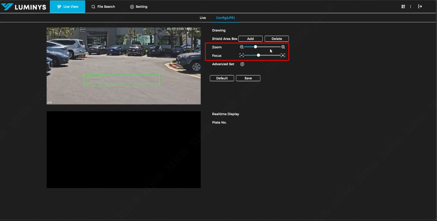Screen dimensions: 437x221
Task: Open Advanced Set gear icon
Action: click(x=242, y=64)
